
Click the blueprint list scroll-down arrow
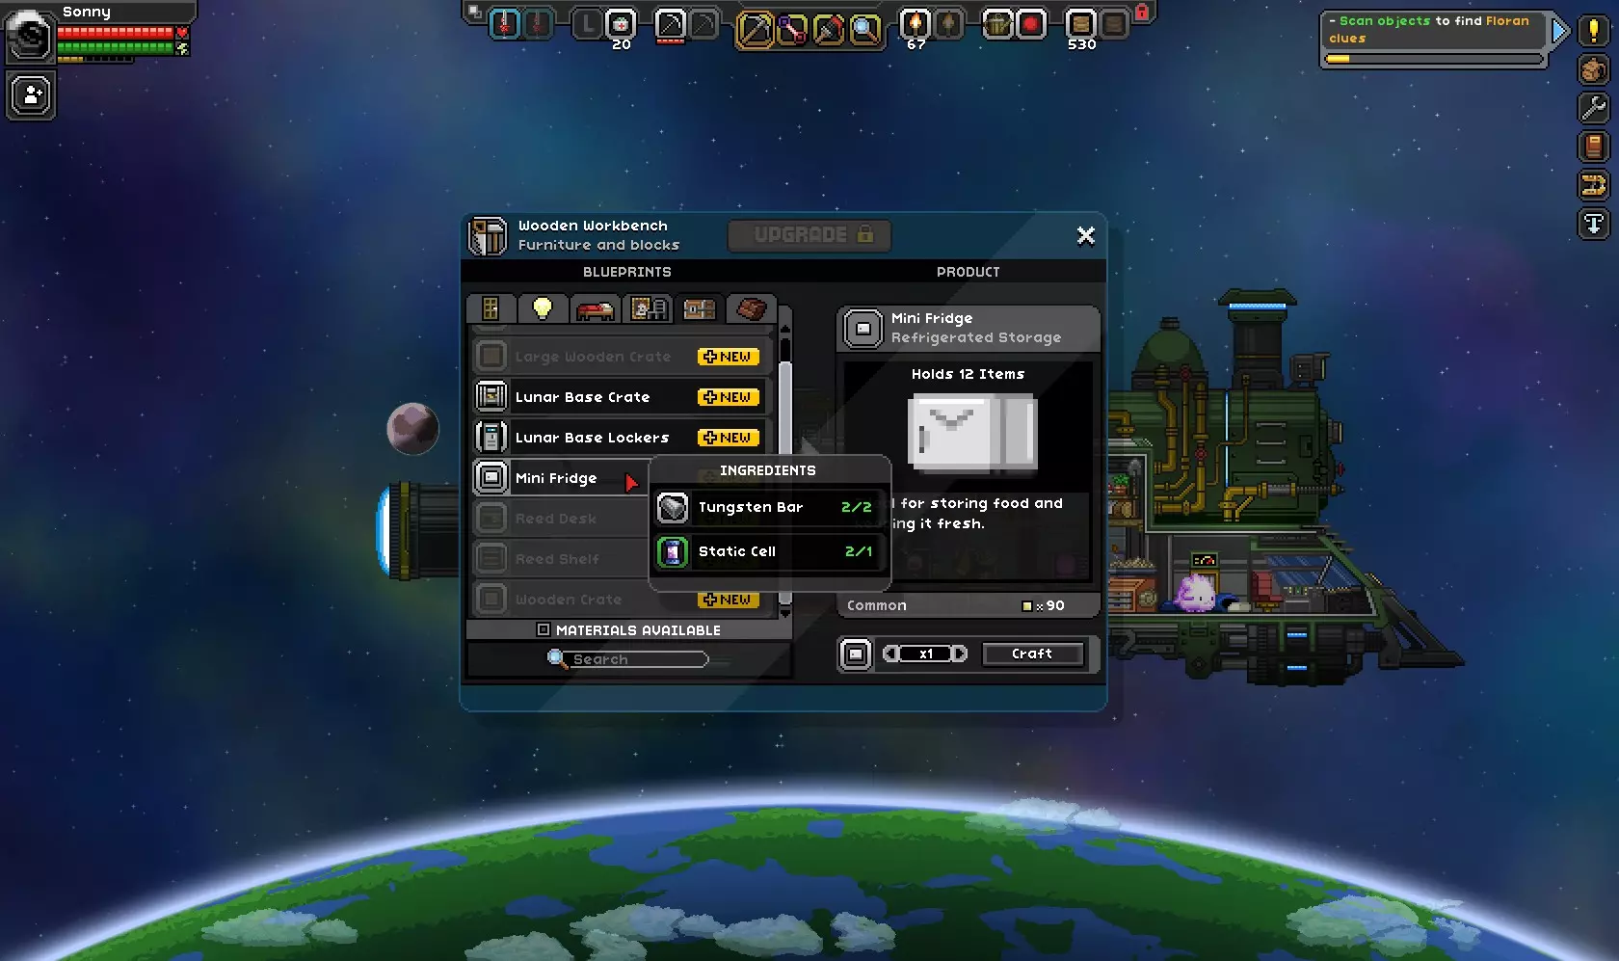tap(784, 612)
